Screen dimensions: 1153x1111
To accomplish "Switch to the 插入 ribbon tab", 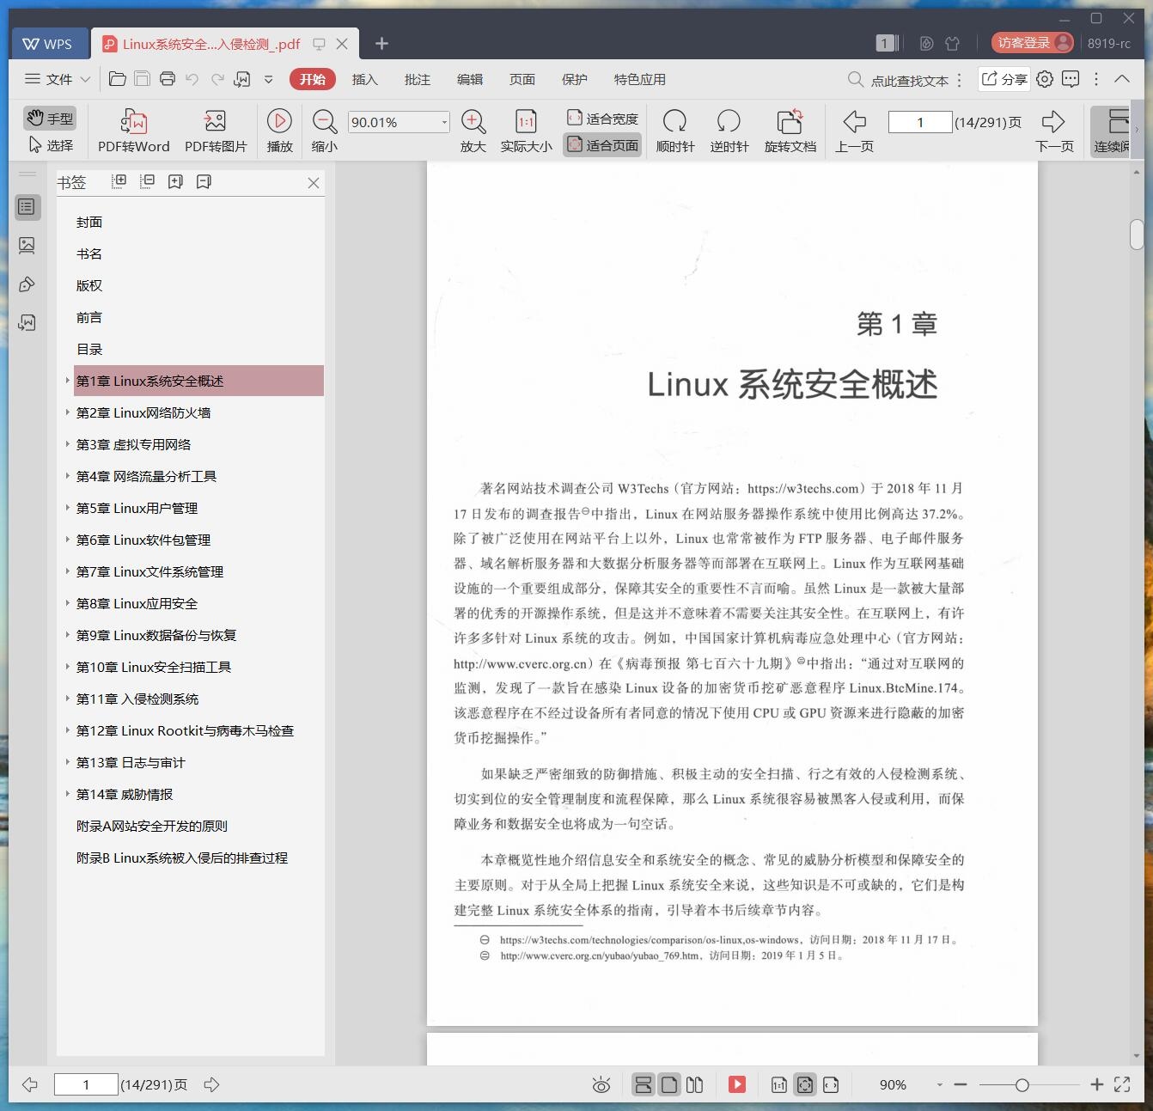I will click(365, 79).
